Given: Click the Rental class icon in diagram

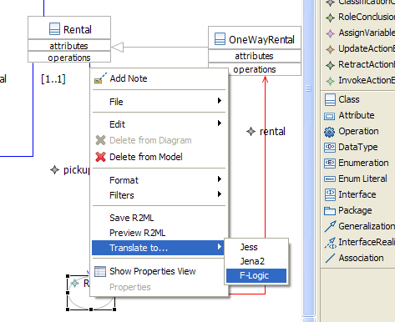Looking at the screenshot, I should [x=54, y=29].
